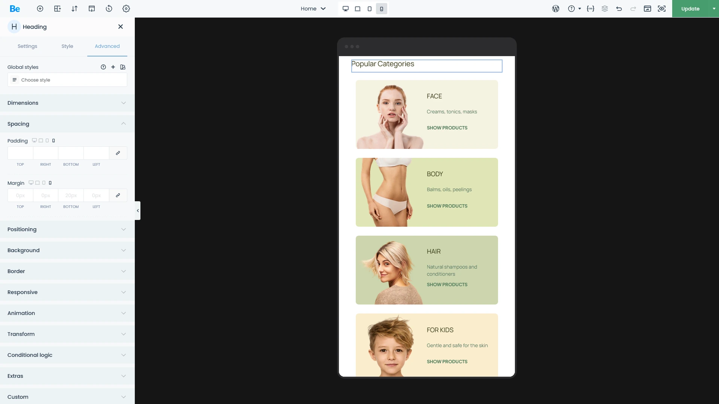Click SHOW PRODUCTS under the FACE category
This screenshot has width=719, height=404.
click(x=447, y=128)
